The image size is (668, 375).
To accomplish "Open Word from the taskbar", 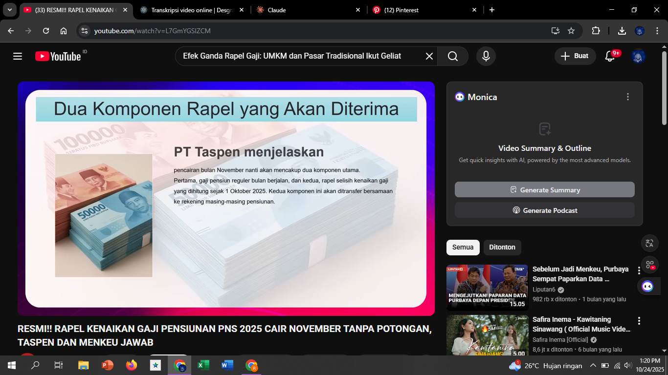I will 227,365.
